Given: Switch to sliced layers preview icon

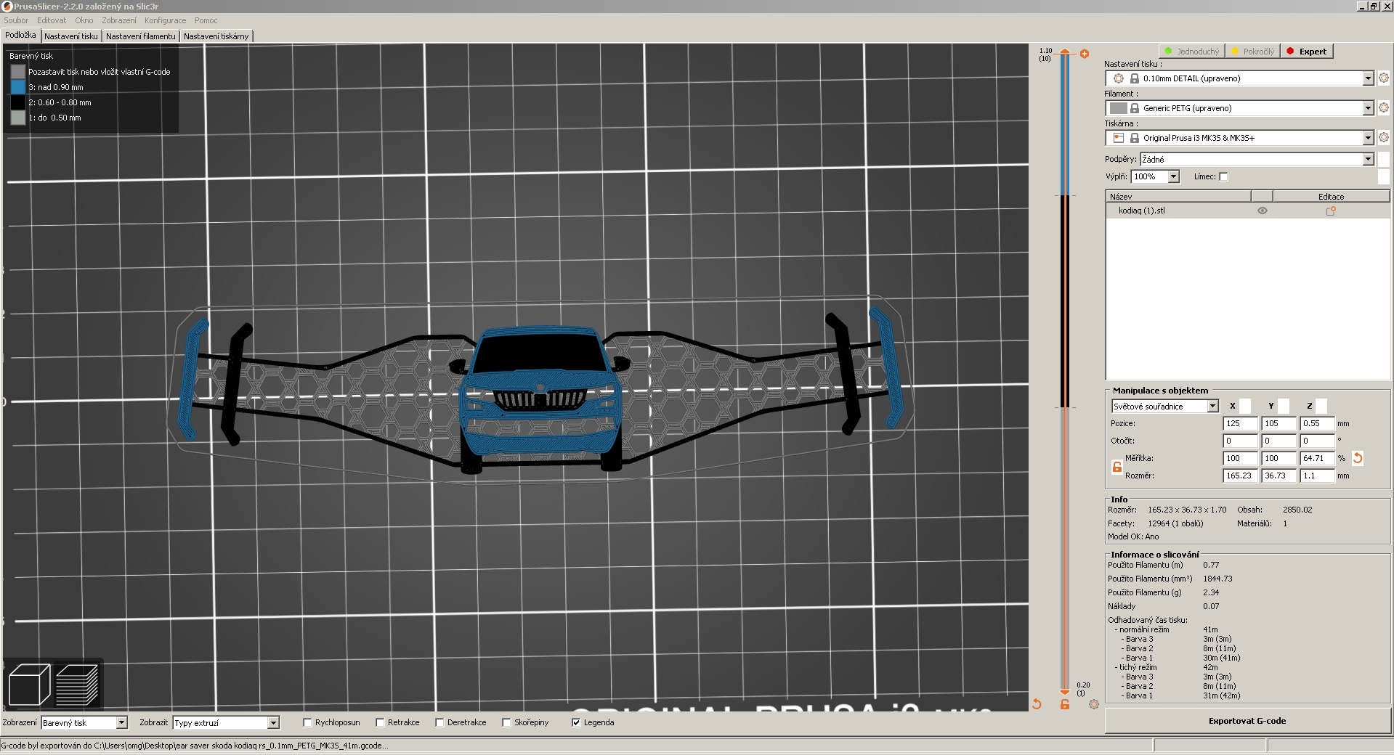Looking at the screenshot, I should (77, 685).
